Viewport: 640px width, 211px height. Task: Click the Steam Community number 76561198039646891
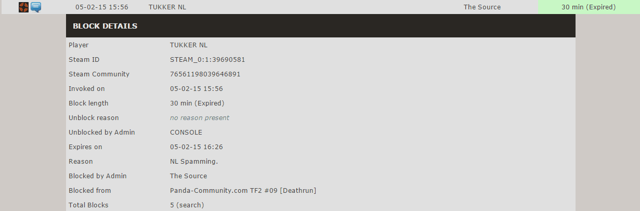[x=205, y=74]
